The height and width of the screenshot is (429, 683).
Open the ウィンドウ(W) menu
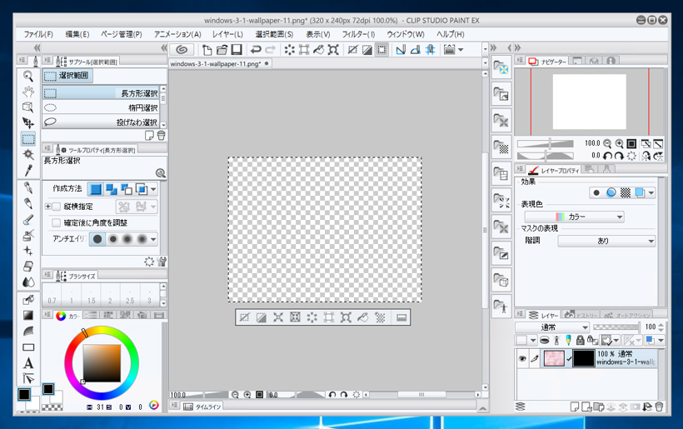pyautogui.click(x=406, y=34)
